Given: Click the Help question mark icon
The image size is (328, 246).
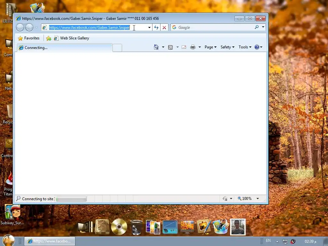Looking at the screenshot, I should [257, 47].
